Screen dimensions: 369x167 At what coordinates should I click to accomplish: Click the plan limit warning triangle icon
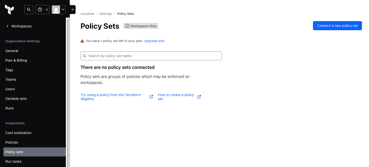coord(82,41)
